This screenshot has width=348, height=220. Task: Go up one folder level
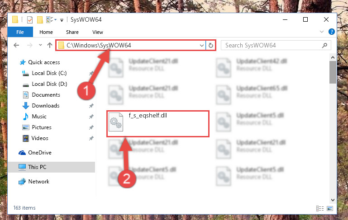click(50, 45)
